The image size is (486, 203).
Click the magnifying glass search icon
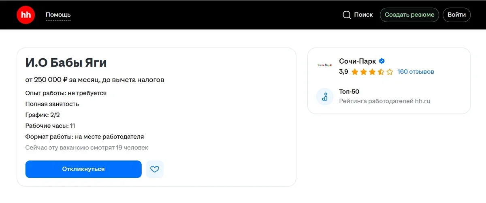(x=347, y=15)
